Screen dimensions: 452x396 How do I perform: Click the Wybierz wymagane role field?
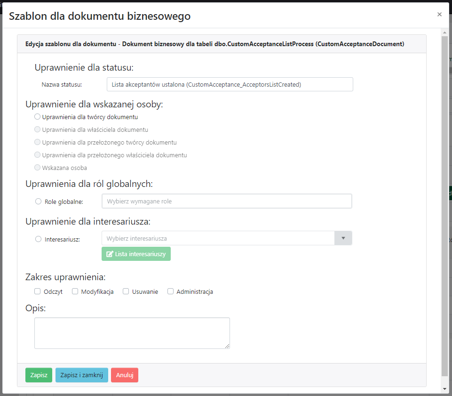pyautogui.click(x=227, y=201)
